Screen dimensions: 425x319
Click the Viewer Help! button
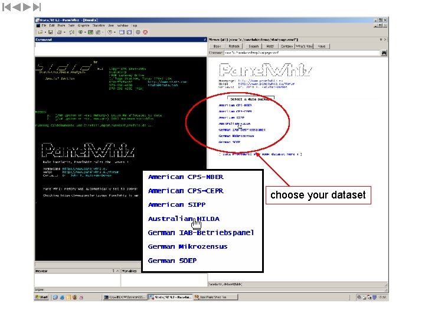tap(270, 47)
